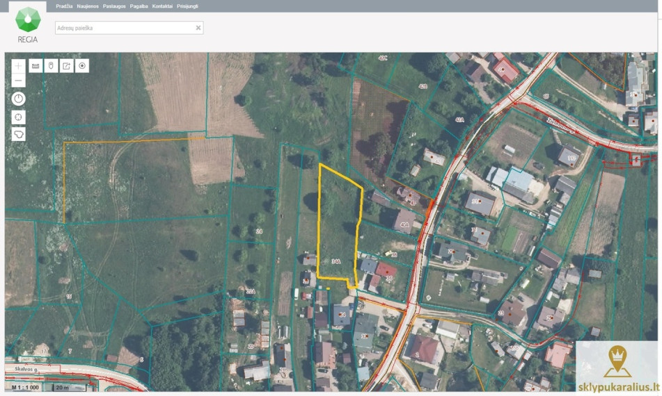Click parcel label 42B on map
Viewport: 662px width, 396px height.
423,86
